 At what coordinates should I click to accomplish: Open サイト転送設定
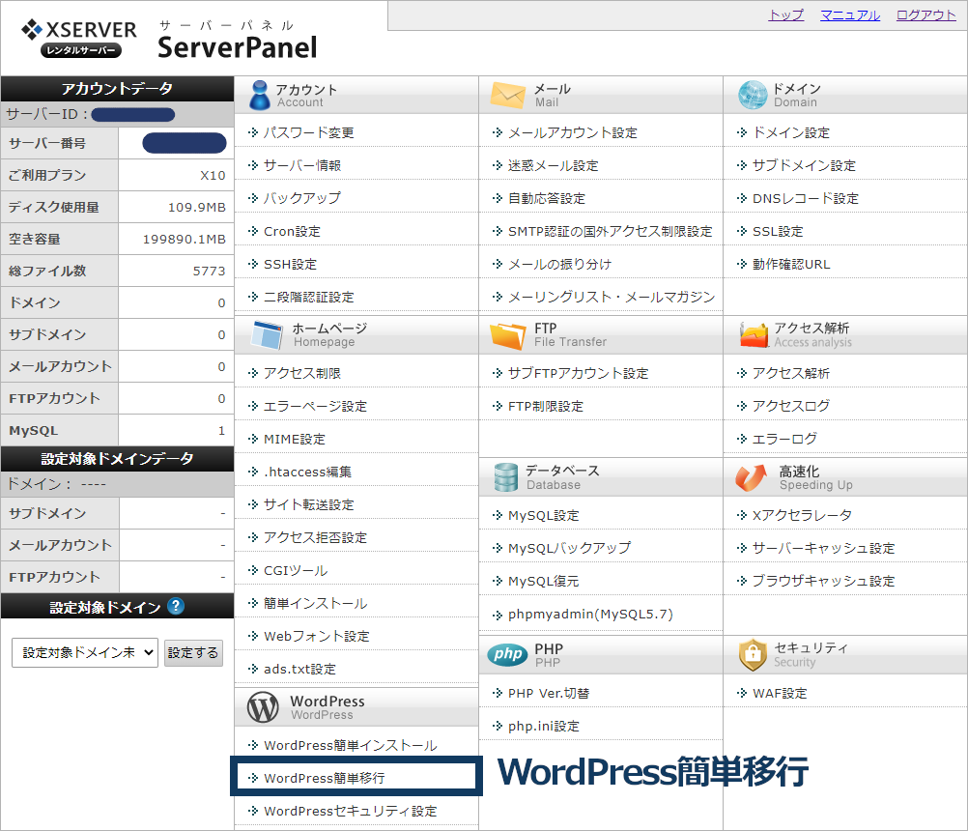coord(309,504)
